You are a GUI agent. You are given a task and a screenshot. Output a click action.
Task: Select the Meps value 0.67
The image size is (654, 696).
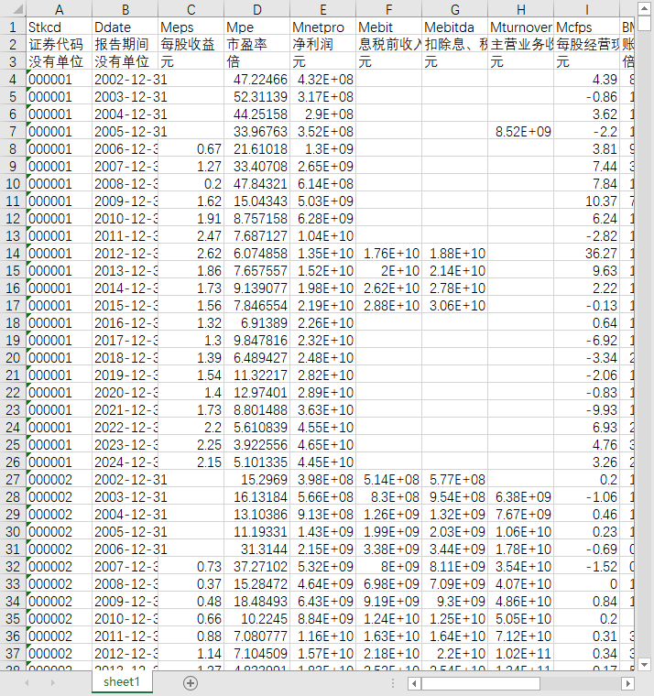[191, 149]
